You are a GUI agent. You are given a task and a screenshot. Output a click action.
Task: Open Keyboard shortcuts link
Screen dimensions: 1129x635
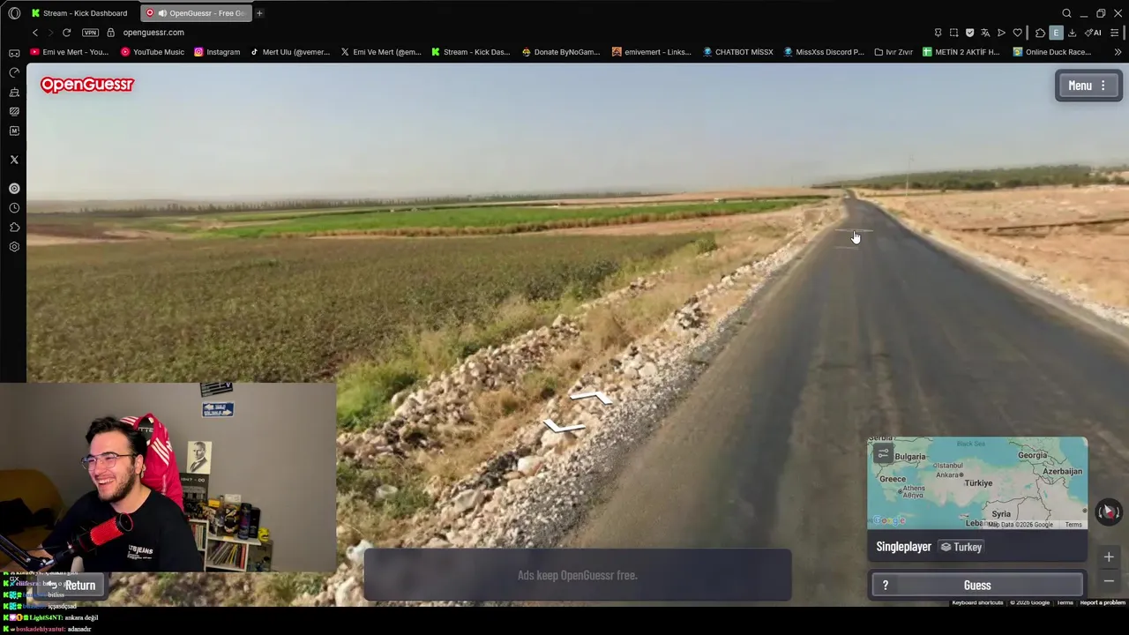click(x=977, y=602)
